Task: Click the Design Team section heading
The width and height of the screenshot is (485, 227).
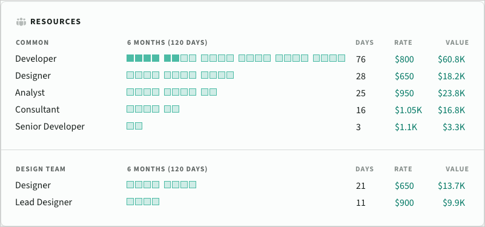Action: [41, 169]
